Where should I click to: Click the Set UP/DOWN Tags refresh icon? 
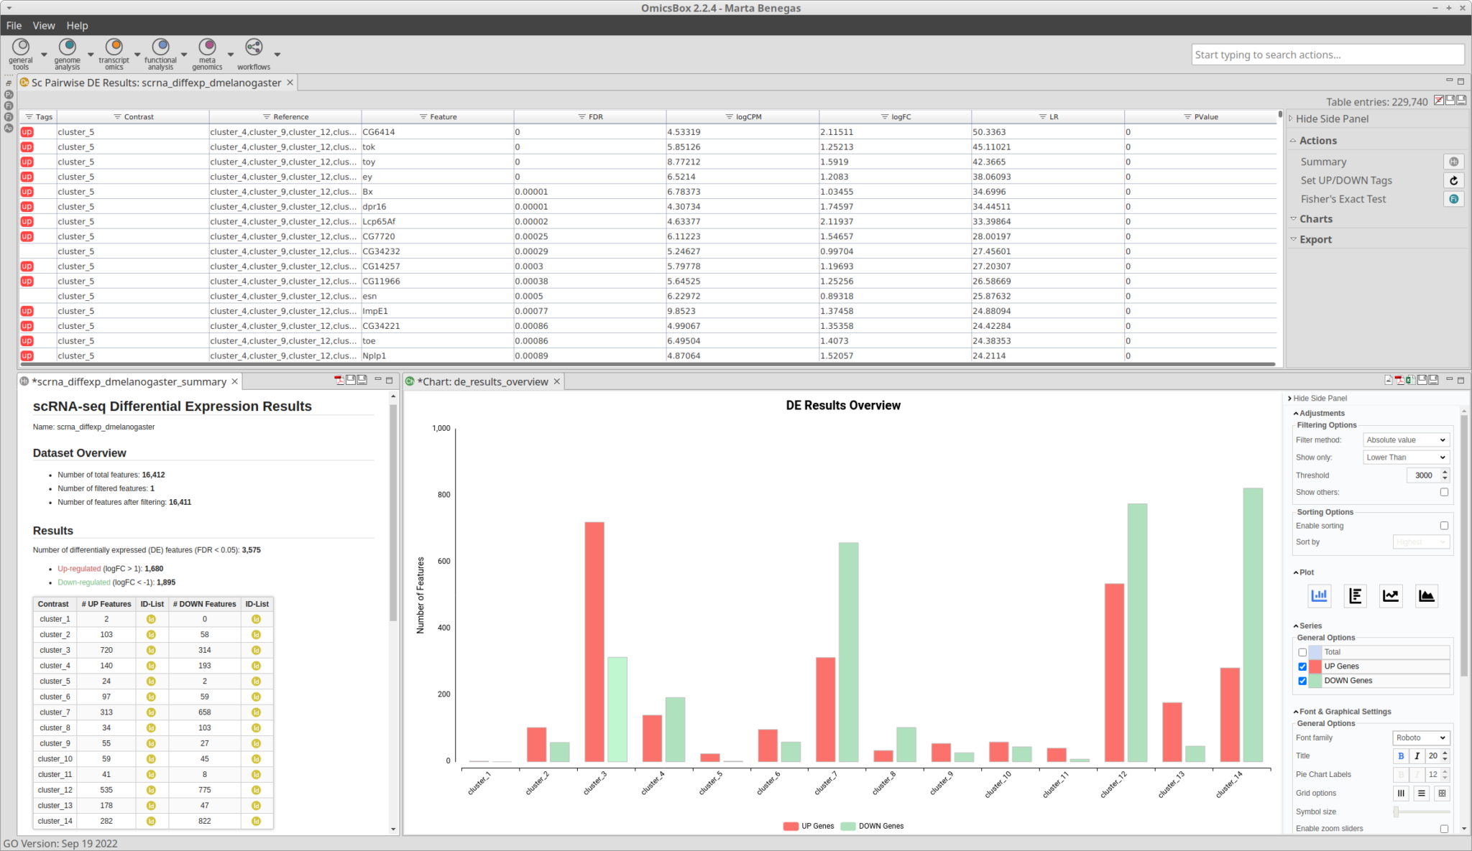pos(1453,180)
